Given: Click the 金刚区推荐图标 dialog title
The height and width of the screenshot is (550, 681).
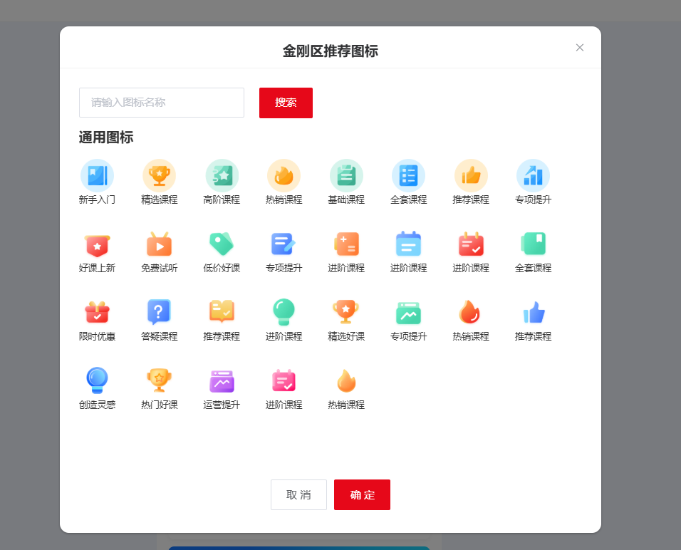Looking at the screenshot, I should [331, 51].
